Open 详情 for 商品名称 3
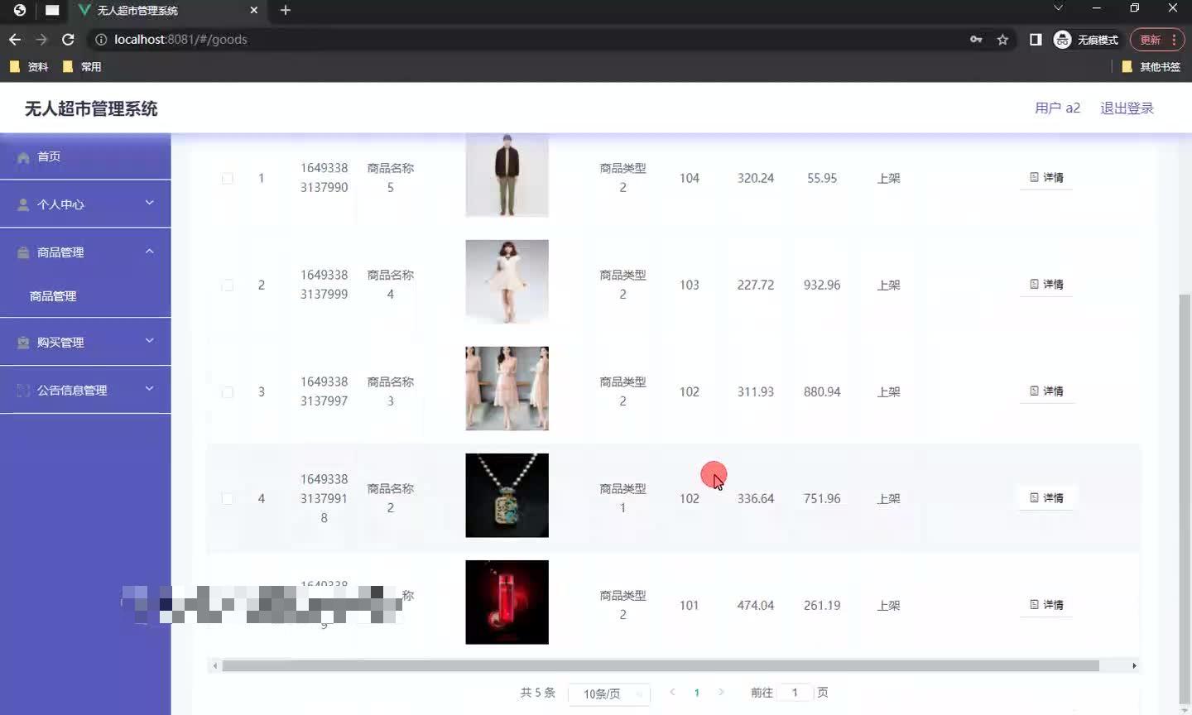 pos(1046,391)
